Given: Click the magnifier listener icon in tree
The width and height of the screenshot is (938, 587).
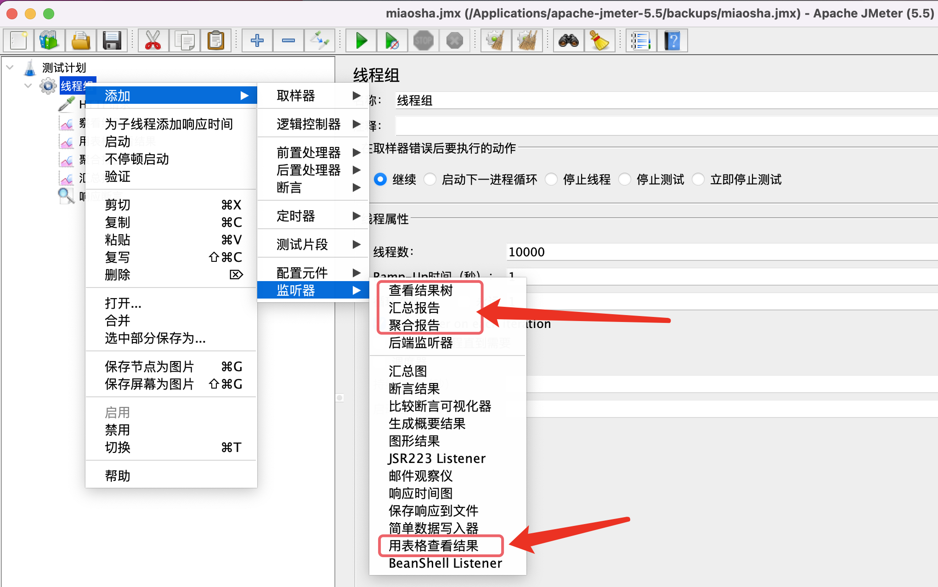Looking at the screenshot, I should [x=66, y=196].
